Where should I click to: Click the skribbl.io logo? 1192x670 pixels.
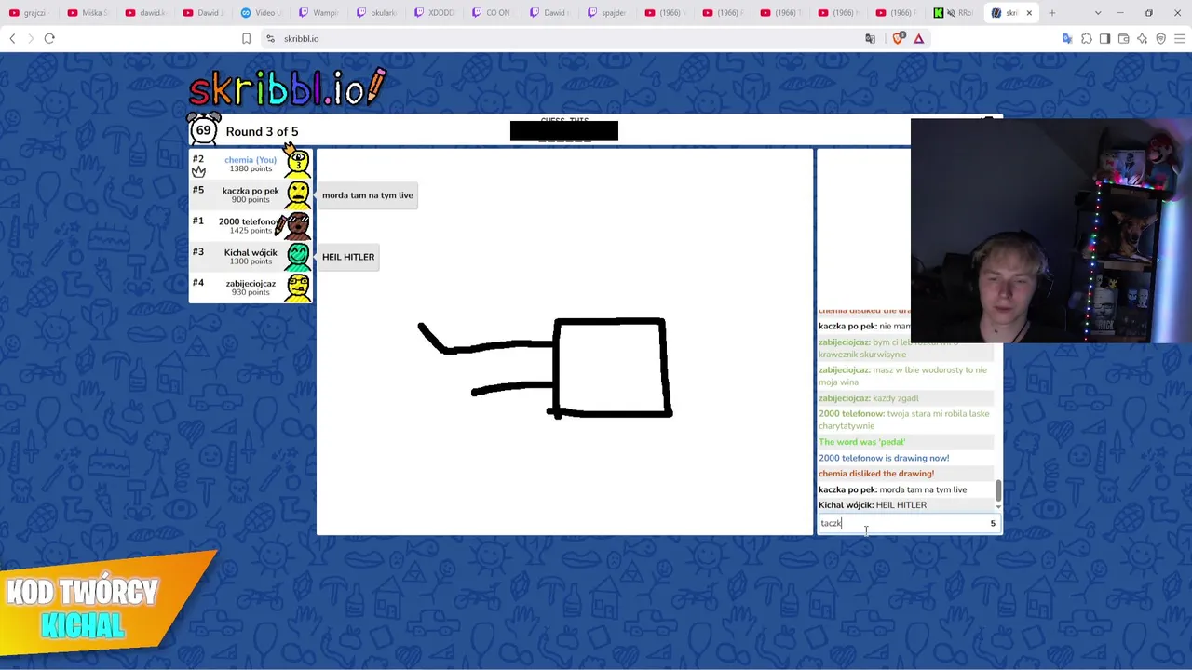[288, 87]
